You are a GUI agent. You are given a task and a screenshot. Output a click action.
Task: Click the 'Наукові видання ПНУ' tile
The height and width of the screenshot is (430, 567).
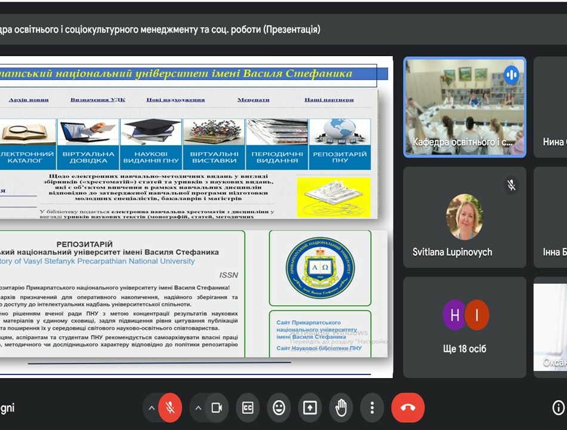[x=151, y=144]
